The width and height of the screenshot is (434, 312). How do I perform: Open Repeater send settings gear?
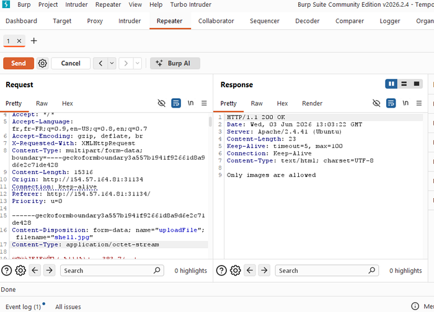point(42,63)
